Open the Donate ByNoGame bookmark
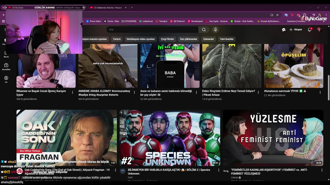330x185 pixels. [x=268, y=21]
